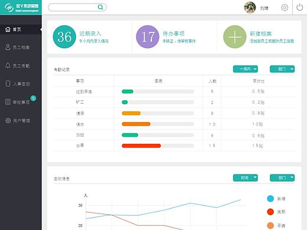The height and width of the screenshot is (230, 307).
Task: Click the person icon for 员工档案
Action: [8, 47]
